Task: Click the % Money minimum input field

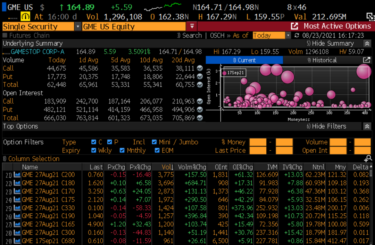Action: 258,142
